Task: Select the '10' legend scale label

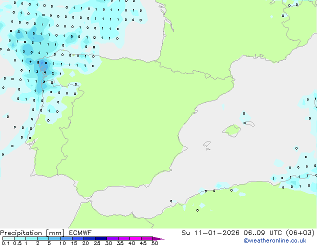Action: [x=62, y=243]
